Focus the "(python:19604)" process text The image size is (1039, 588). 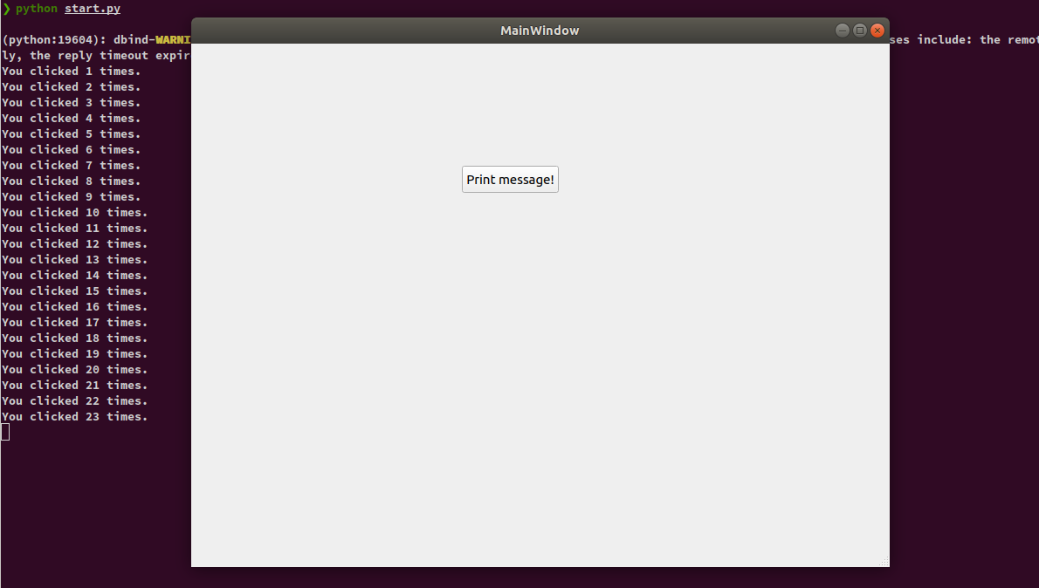coord(51,40)
